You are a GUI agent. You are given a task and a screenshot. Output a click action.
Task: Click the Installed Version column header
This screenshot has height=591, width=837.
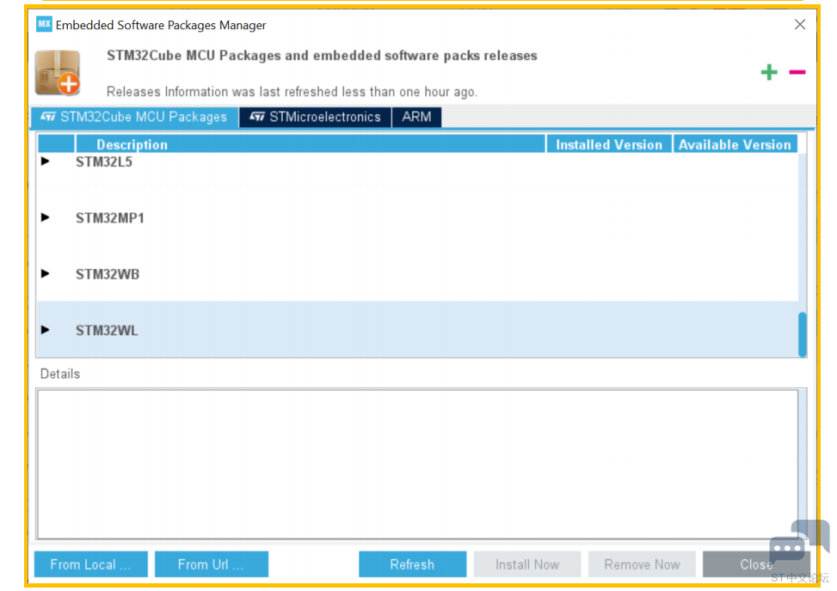tap(608, 144)
